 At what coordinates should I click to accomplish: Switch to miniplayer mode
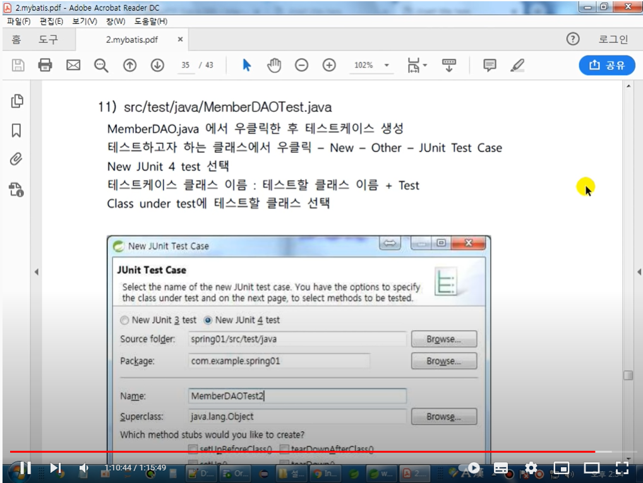click(562, 468)
